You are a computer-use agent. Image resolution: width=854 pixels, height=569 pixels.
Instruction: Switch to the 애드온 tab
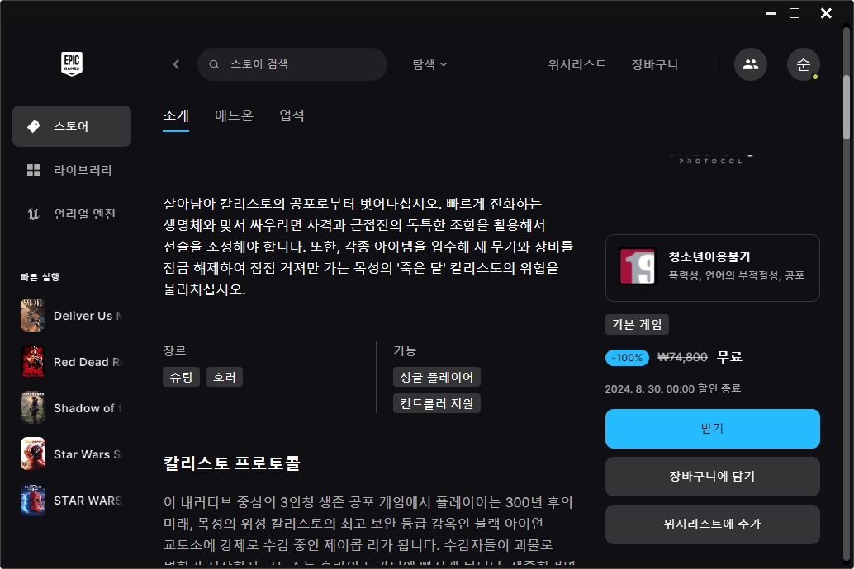click(234, 115)
